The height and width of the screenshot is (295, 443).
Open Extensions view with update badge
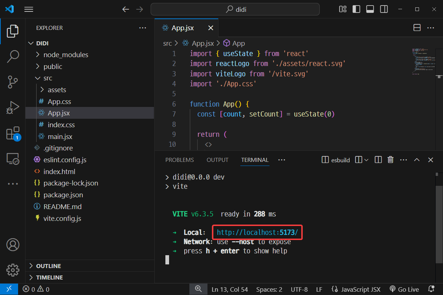(13, 133)
